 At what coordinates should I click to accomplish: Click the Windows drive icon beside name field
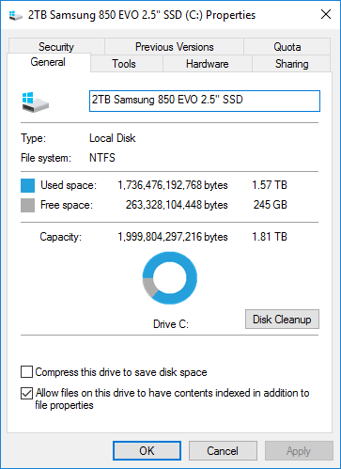[36, 102]
